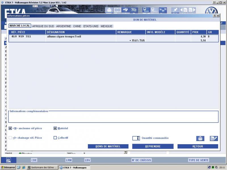This screenshot has width=227, height=170.
Task: Click the GR column header
Action: click(213, 32)
